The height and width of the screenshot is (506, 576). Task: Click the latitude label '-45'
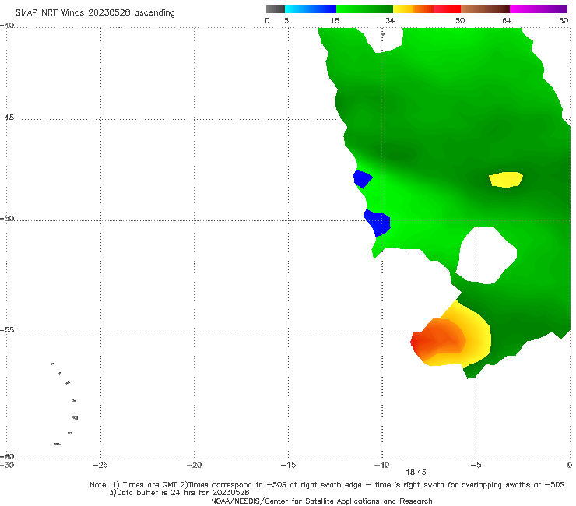point(7,118)
